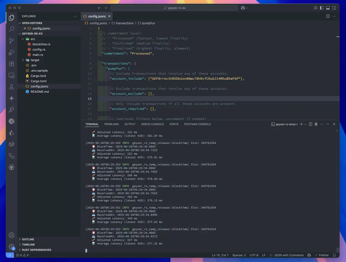Split the terminal with the split icon
This screenshot has height=262, width=346.
pos(310,124)
